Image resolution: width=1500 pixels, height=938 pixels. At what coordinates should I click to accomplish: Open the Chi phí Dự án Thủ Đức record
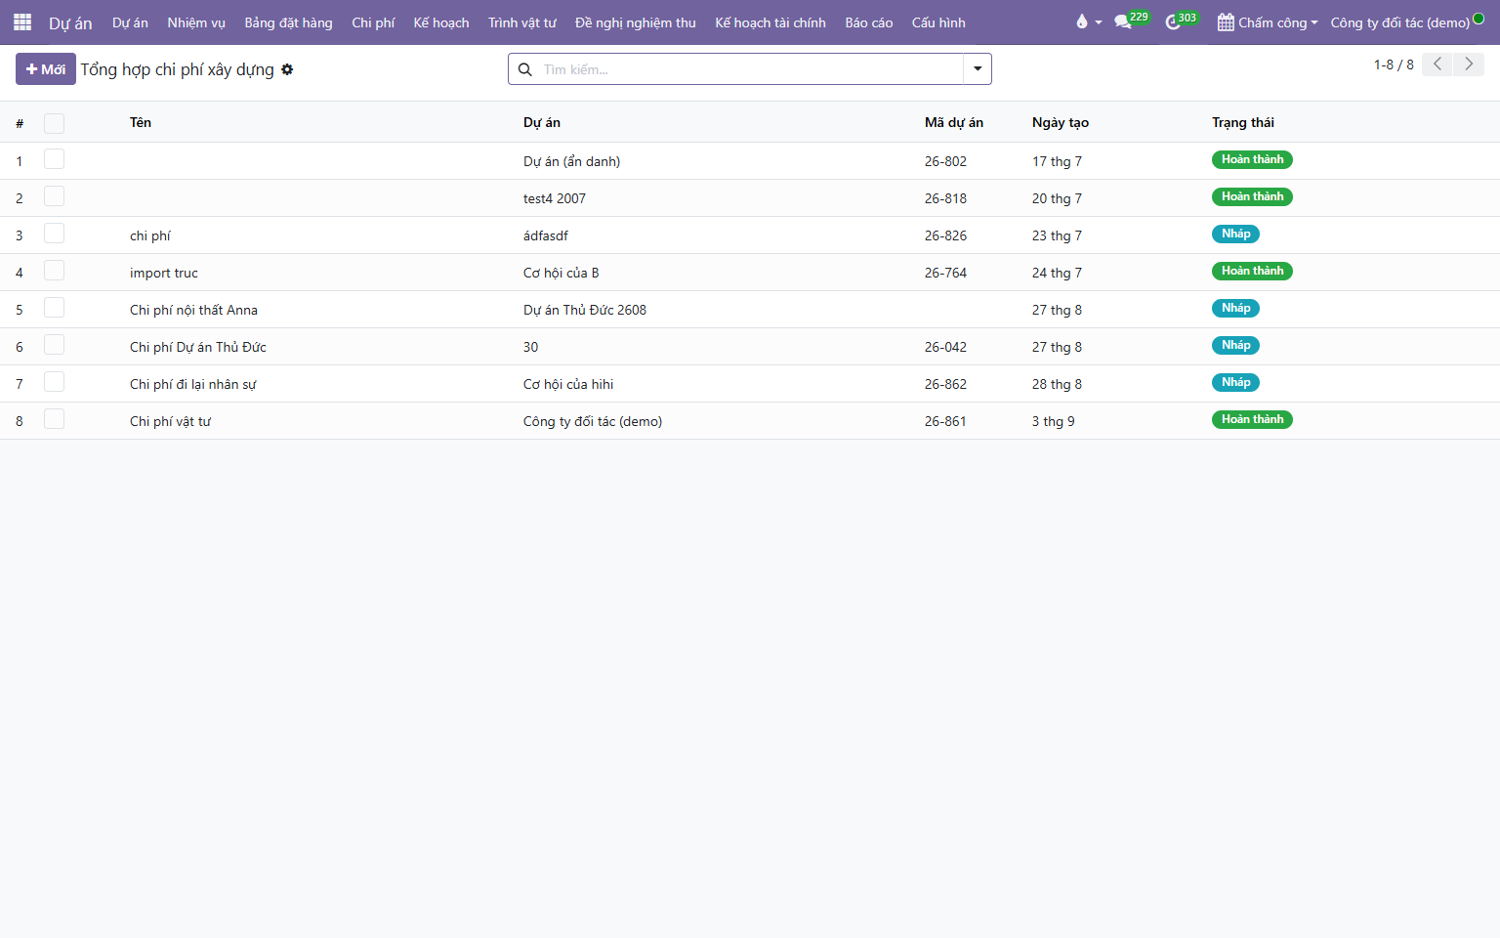tap(198, 347)
